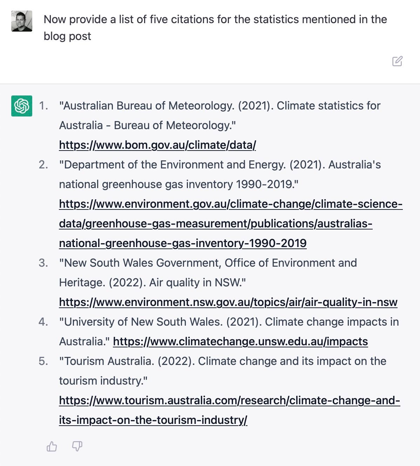Viewport: 420px width, 466px height.
Task: Click the thumbs up feedback icon
Action: pos(52,446)
